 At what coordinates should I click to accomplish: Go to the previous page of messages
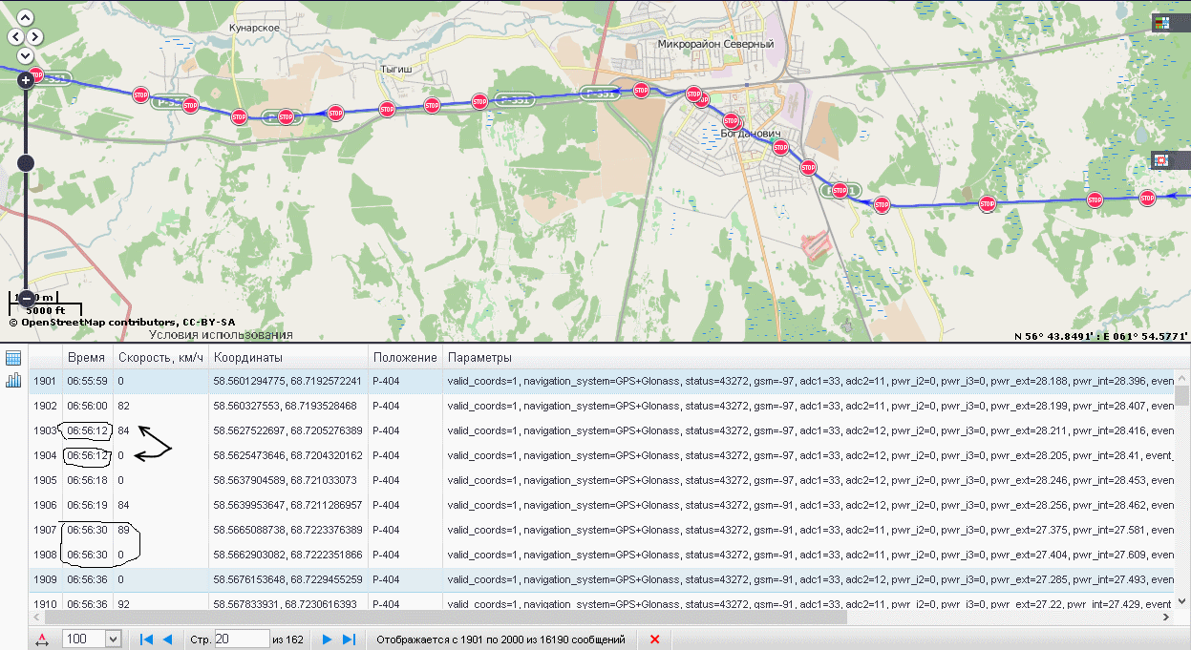pos(167,639)
